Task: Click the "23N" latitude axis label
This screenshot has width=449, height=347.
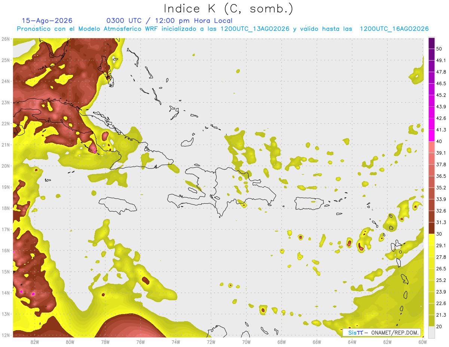Action: point(6,102)
